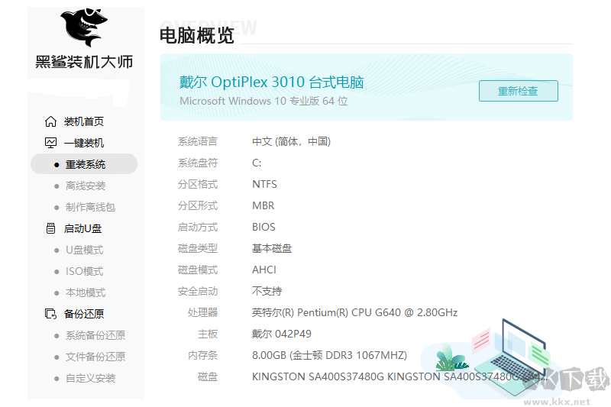The image size is (611, 407).
Task: Select U盘模式 option
Action: pyautogui.click(x=85, y=250)
